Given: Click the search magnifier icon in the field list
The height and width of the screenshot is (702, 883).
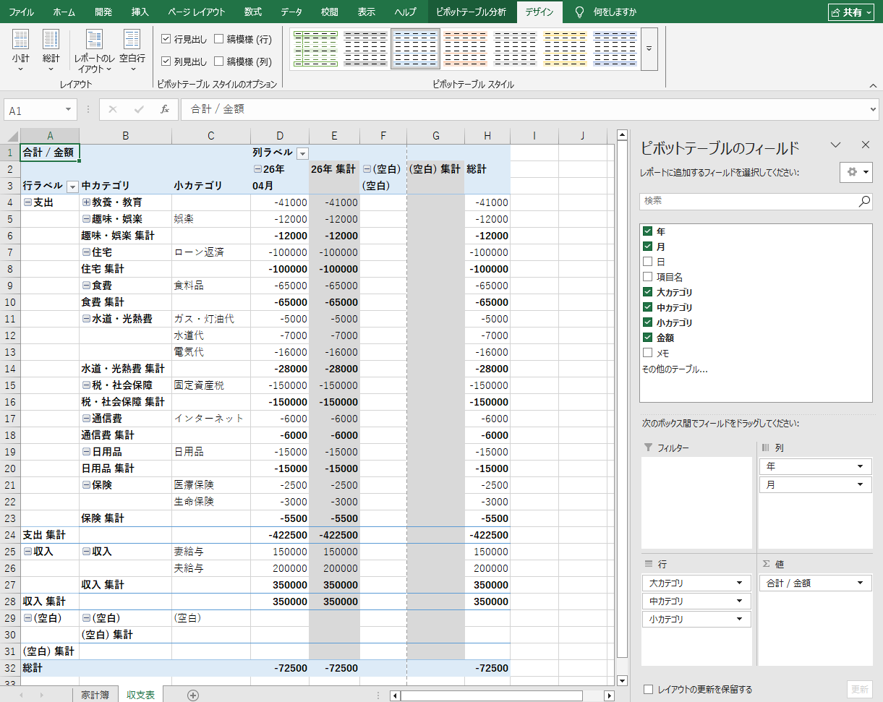Looking at the screenshot, I should [864, 201].
